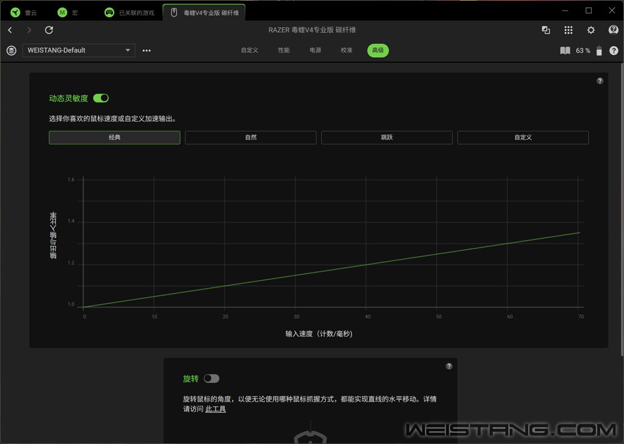This screenshot has width=624, height=444.
Task: Open the overlapping windows icon in header
Action: coord(546,30)
